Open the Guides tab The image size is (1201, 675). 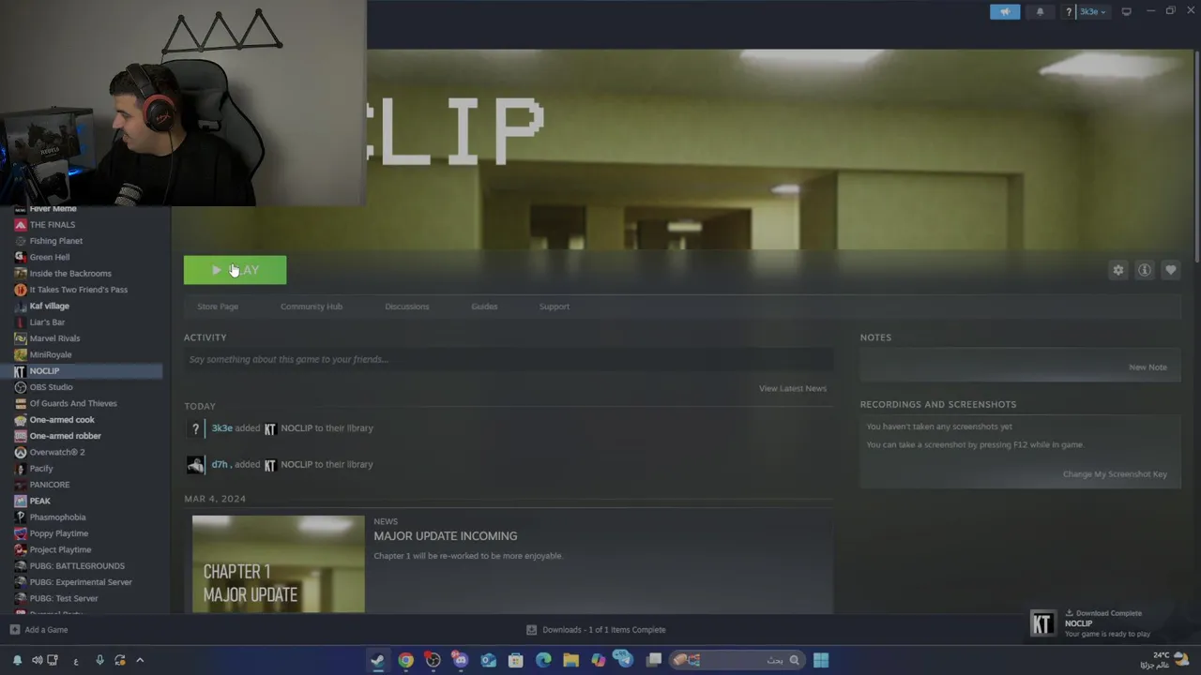click(x=484, y=307)
